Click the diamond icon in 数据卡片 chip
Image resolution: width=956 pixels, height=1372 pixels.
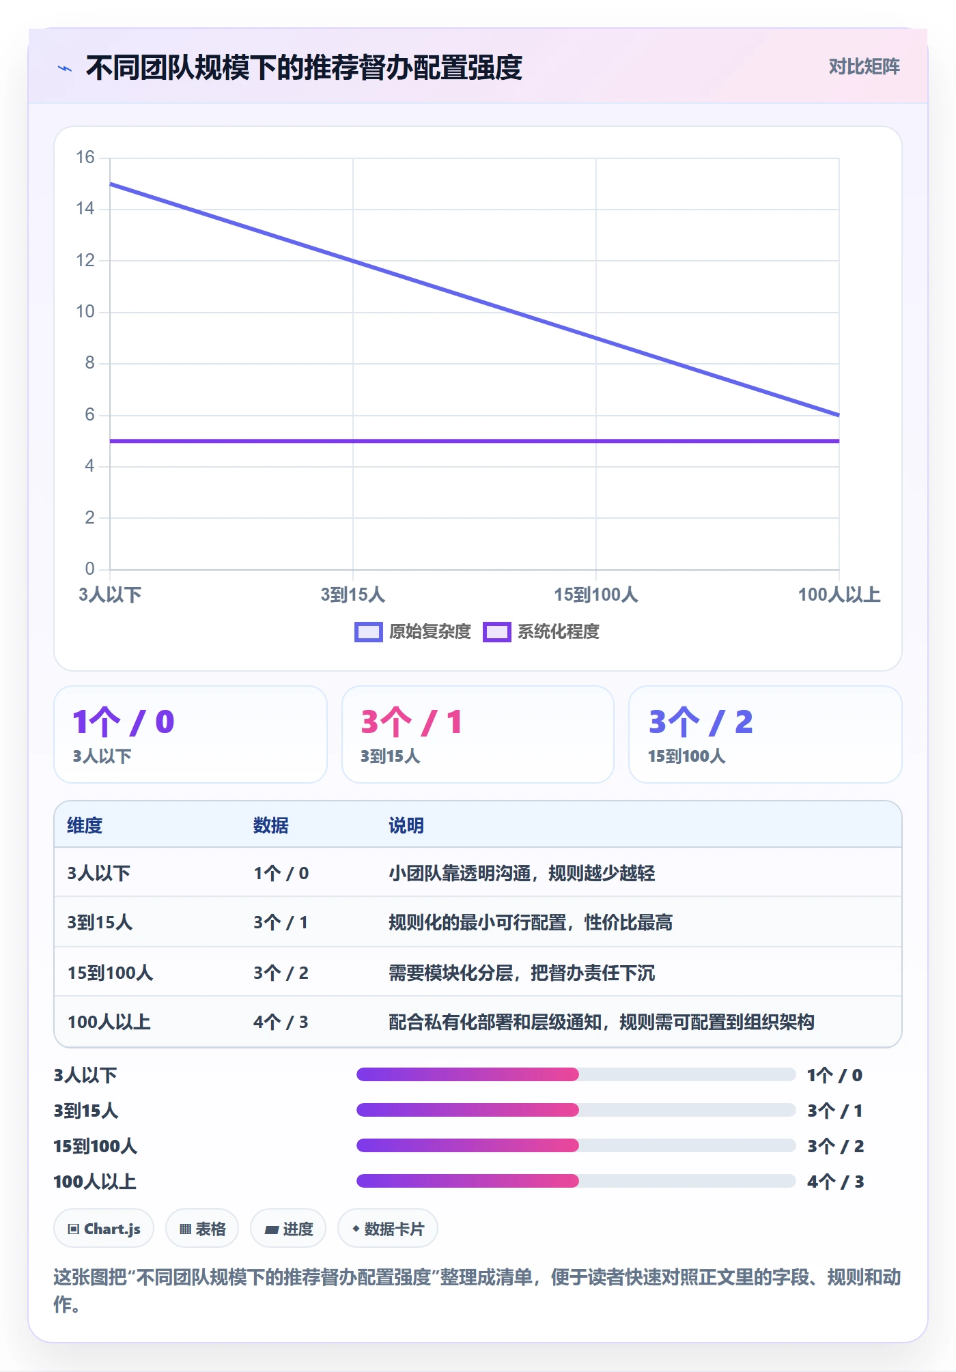[356, 1229]
